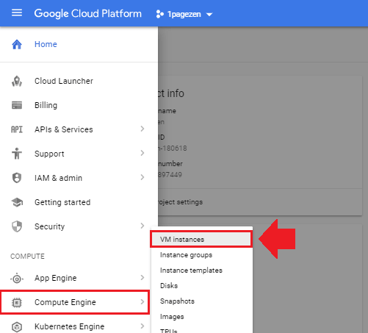The height and width of the screenshot is (333, 368).
Task: Open the hamburger navigation menu
Action: coord(17,12)
